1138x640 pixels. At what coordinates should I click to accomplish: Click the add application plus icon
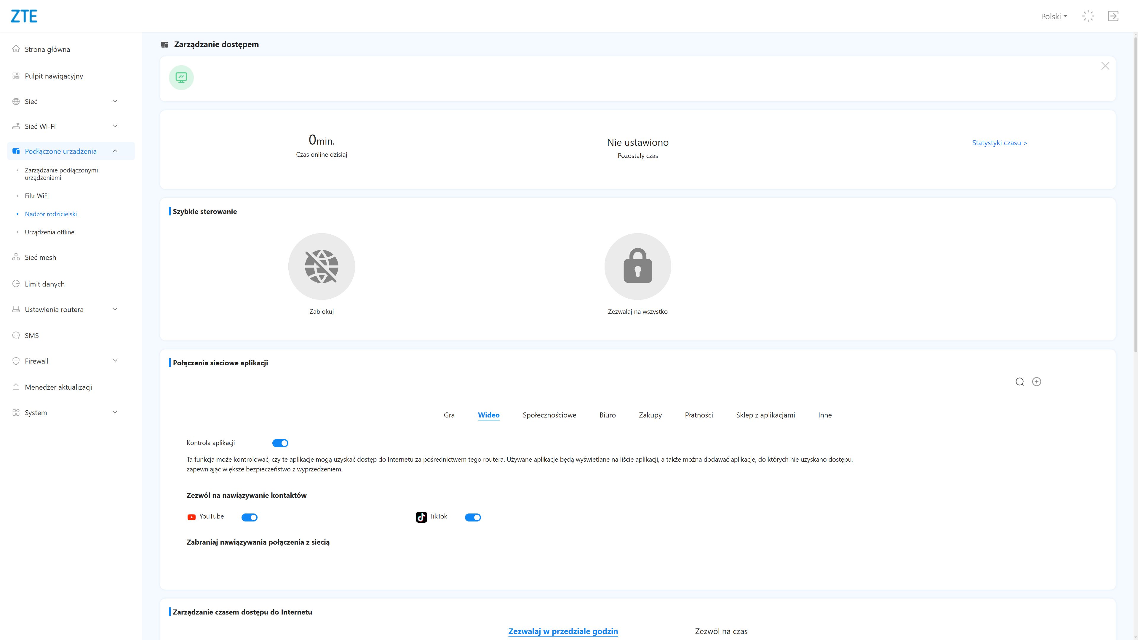[x=1036, y=382]
